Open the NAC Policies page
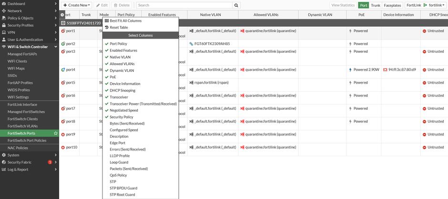This screenshot has width=448, height=199. [x=18, y=148]
